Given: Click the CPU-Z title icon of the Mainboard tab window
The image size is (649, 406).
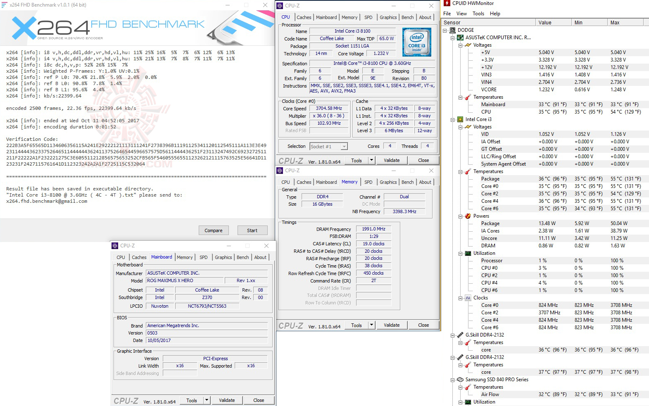Looking at the screenshot, I should pos(115,246).
